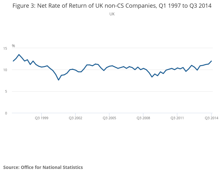The height and width of the screenshot is (176, 224).
Task: Click the lowest trough of the line
Action: pos(59,80)
